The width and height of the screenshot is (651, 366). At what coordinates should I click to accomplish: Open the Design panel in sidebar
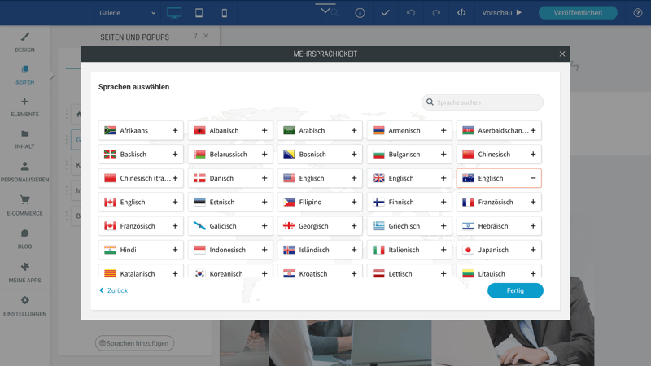click(24, 42)
